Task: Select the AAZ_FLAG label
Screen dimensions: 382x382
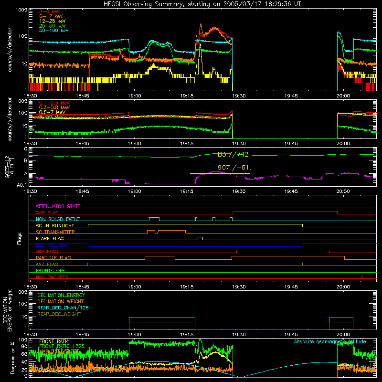Action: coord(47,264)
